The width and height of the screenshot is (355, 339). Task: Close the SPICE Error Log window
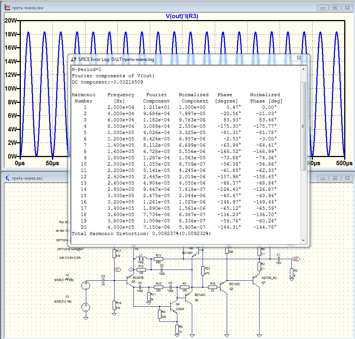(298, 58)
